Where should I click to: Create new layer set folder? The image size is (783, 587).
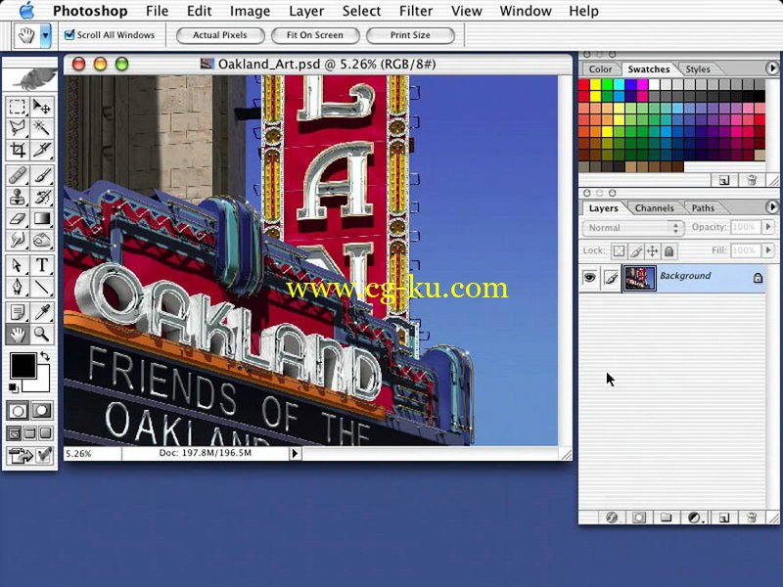tap(667, 518)
